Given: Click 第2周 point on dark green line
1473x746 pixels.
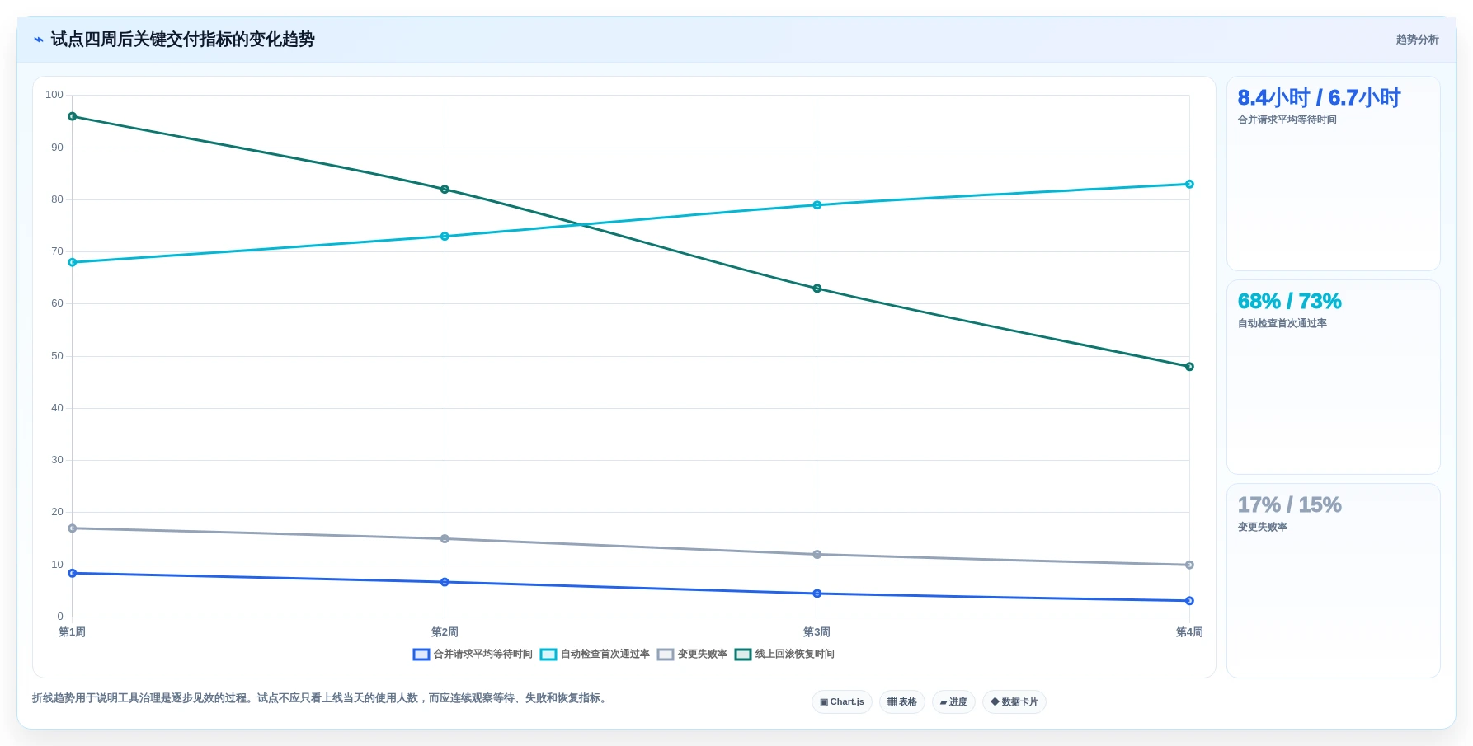Looking at the screenshot, I should 445,190.
